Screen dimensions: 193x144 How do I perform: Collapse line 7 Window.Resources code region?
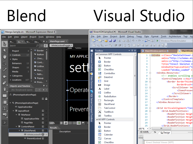pos(150,73)
